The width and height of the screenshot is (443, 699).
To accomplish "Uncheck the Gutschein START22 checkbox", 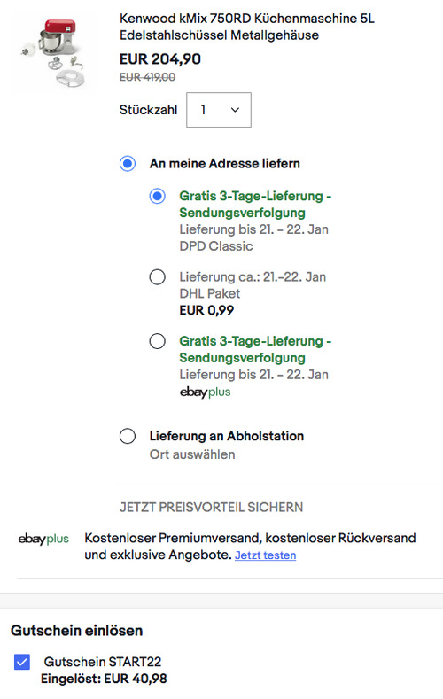I will click(x=22, y=662).
